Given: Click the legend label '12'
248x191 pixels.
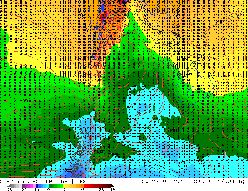Looking at the screenshot, I should coord(63,189).
